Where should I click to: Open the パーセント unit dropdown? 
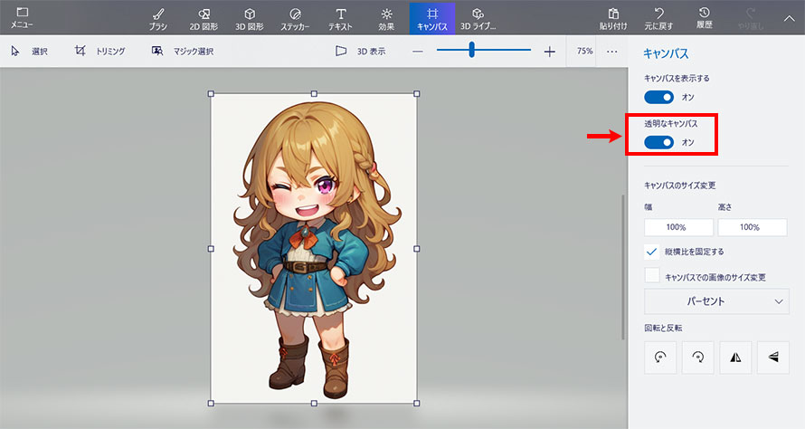pos(716,301)
